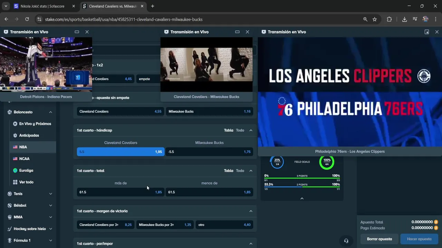
Task: Bookmark this page with star icon
Action: (375, 19)
